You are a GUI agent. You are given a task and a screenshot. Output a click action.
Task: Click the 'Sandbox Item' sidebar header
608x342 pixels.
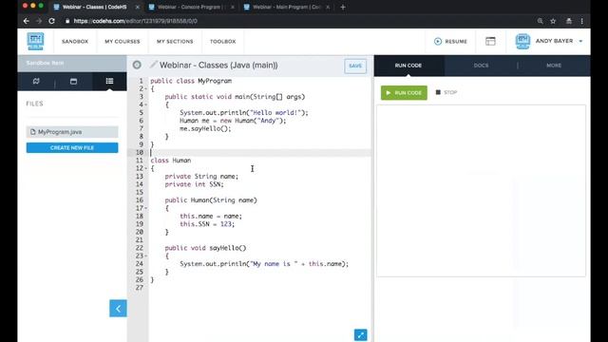pos(72,64)
